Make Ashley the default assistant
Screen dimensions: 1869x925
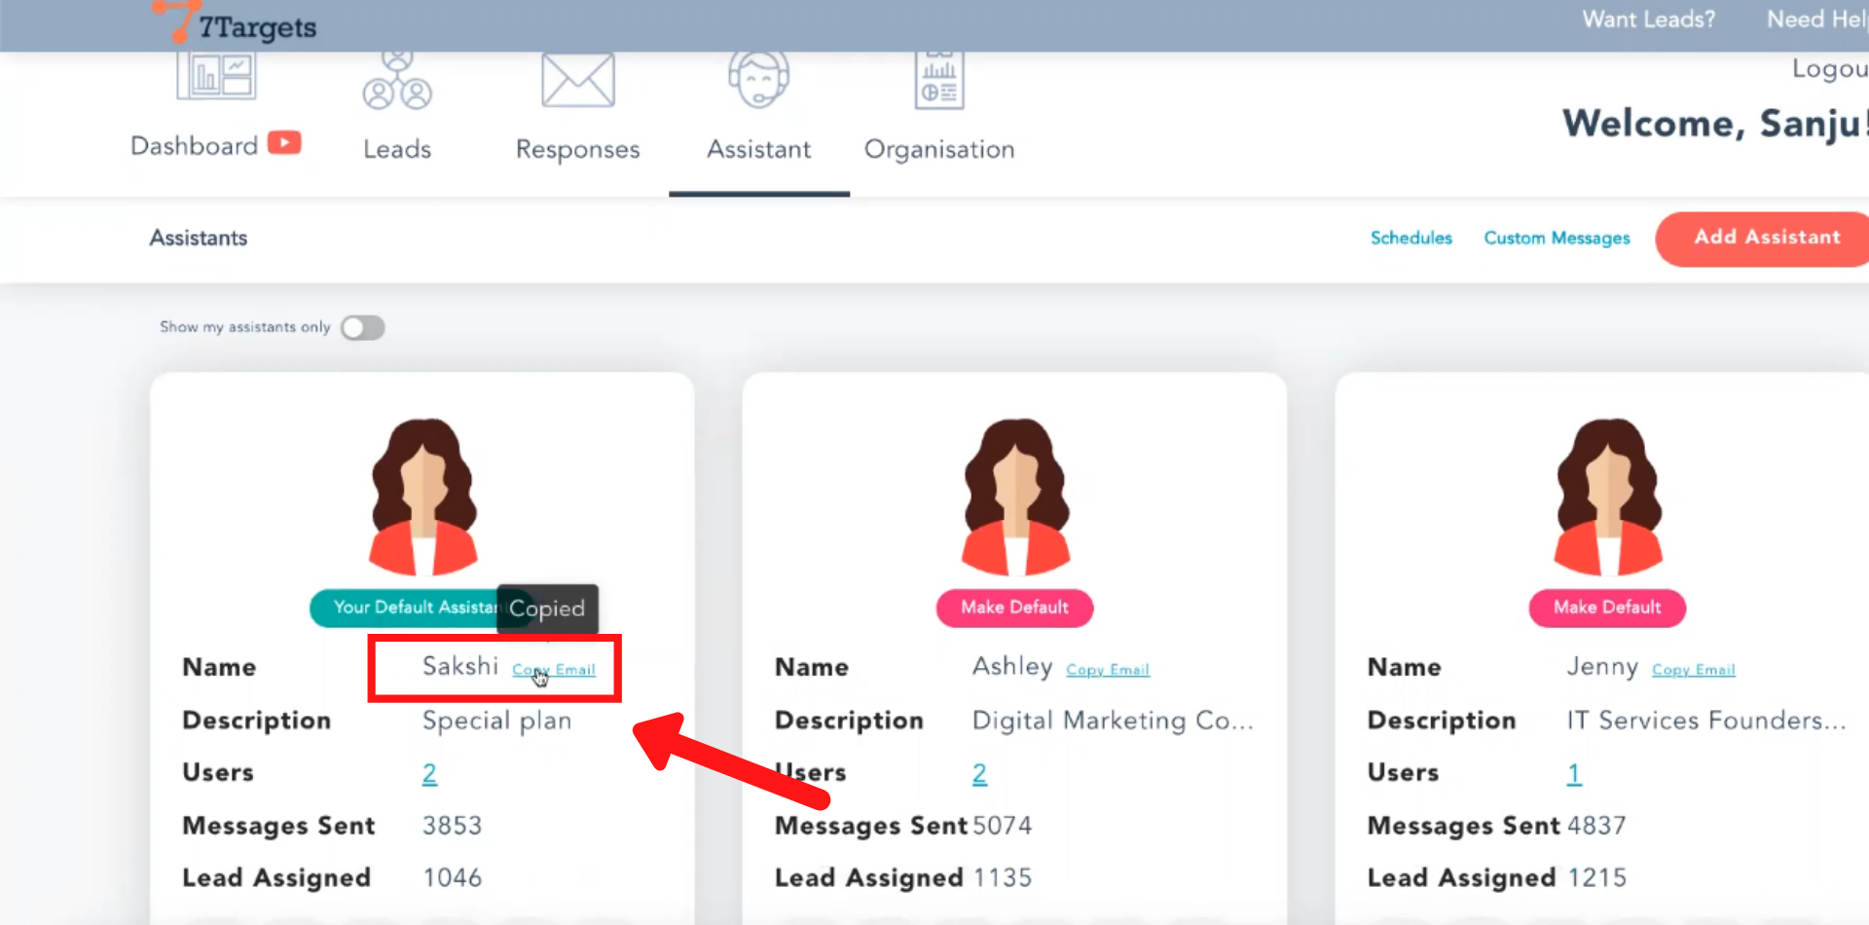point(1014,608)
